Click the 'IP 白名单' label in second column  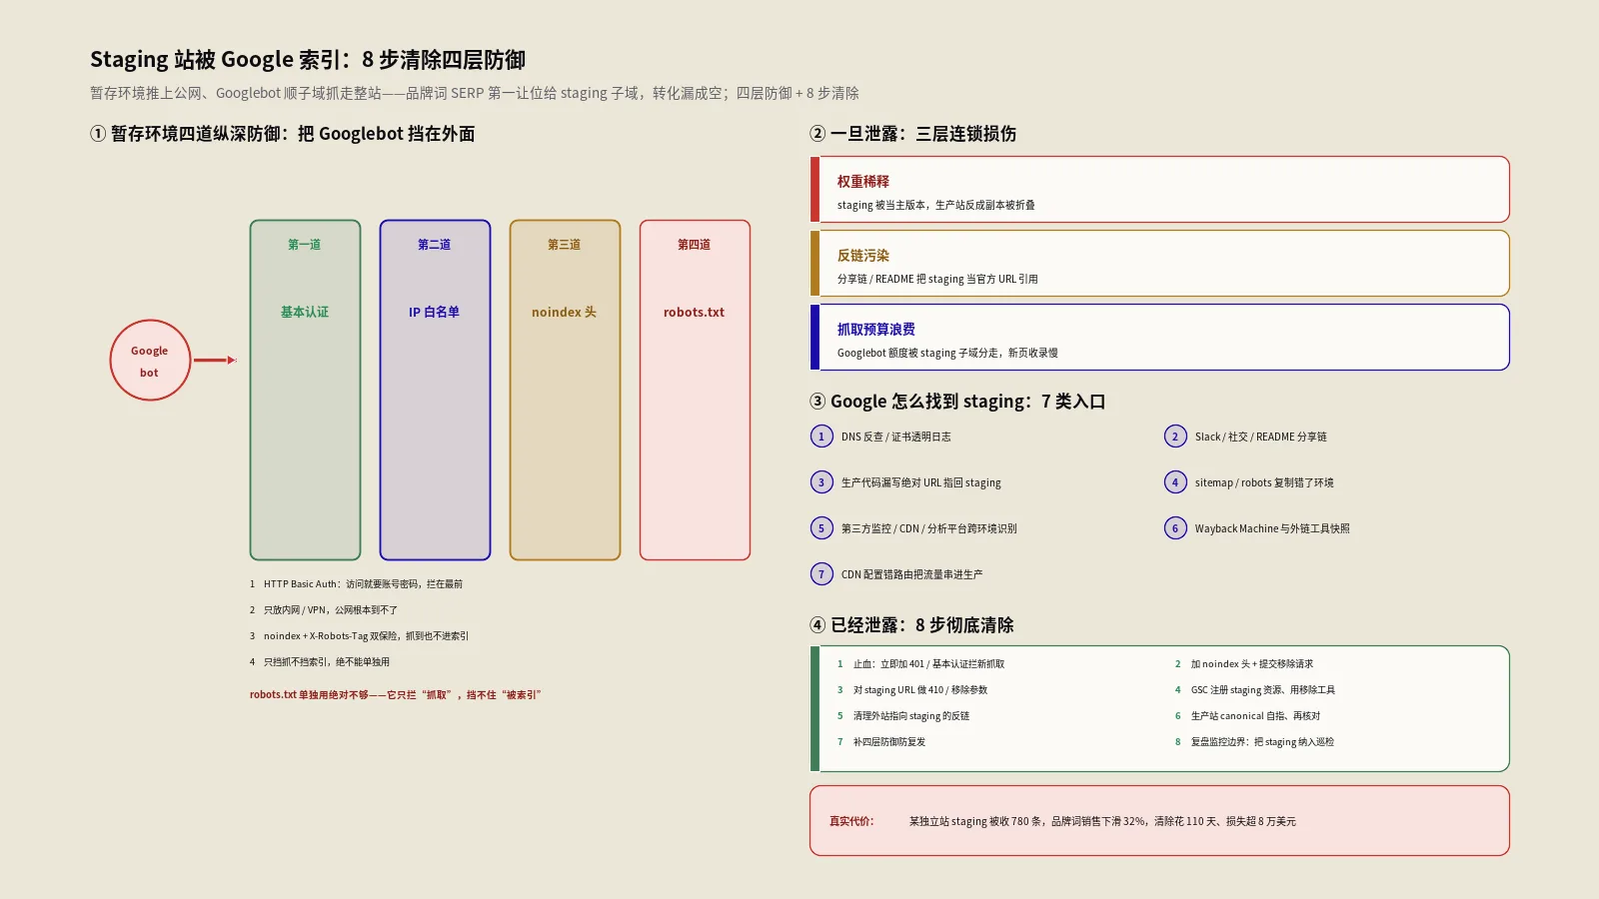coord(435,313)
